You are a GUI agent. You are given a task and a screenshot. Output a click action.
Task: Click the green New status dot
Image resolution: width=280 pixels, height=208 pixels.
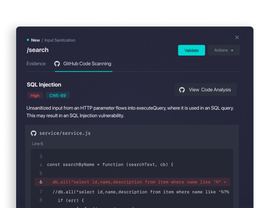pyautogui.click(x=28, y=40)
